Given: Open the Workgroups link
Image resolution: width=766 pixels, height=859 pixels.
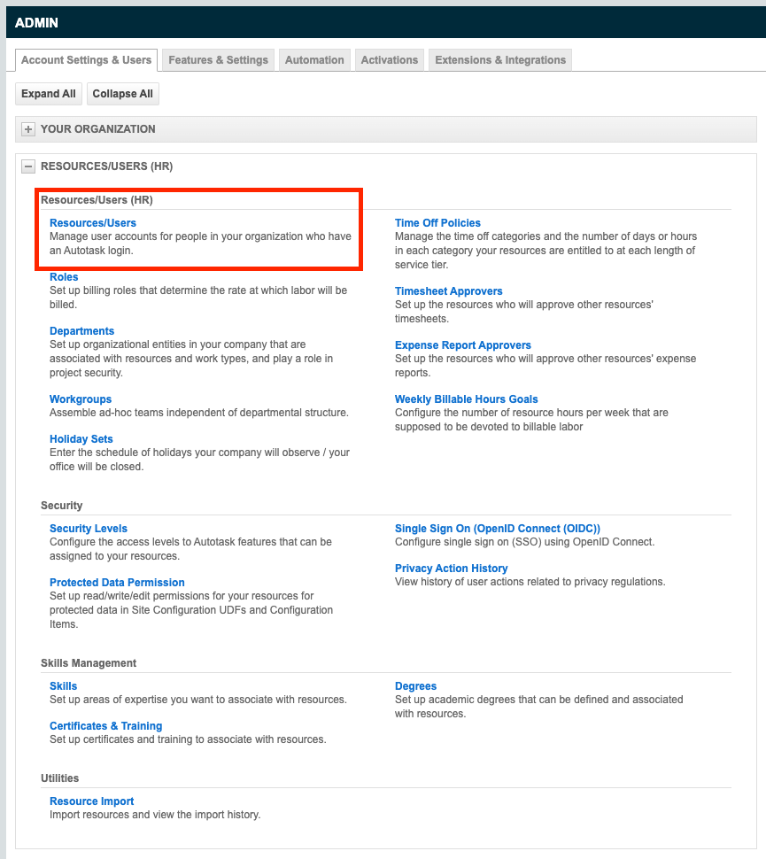Looking at the screenshot, I should click(81, 399).
